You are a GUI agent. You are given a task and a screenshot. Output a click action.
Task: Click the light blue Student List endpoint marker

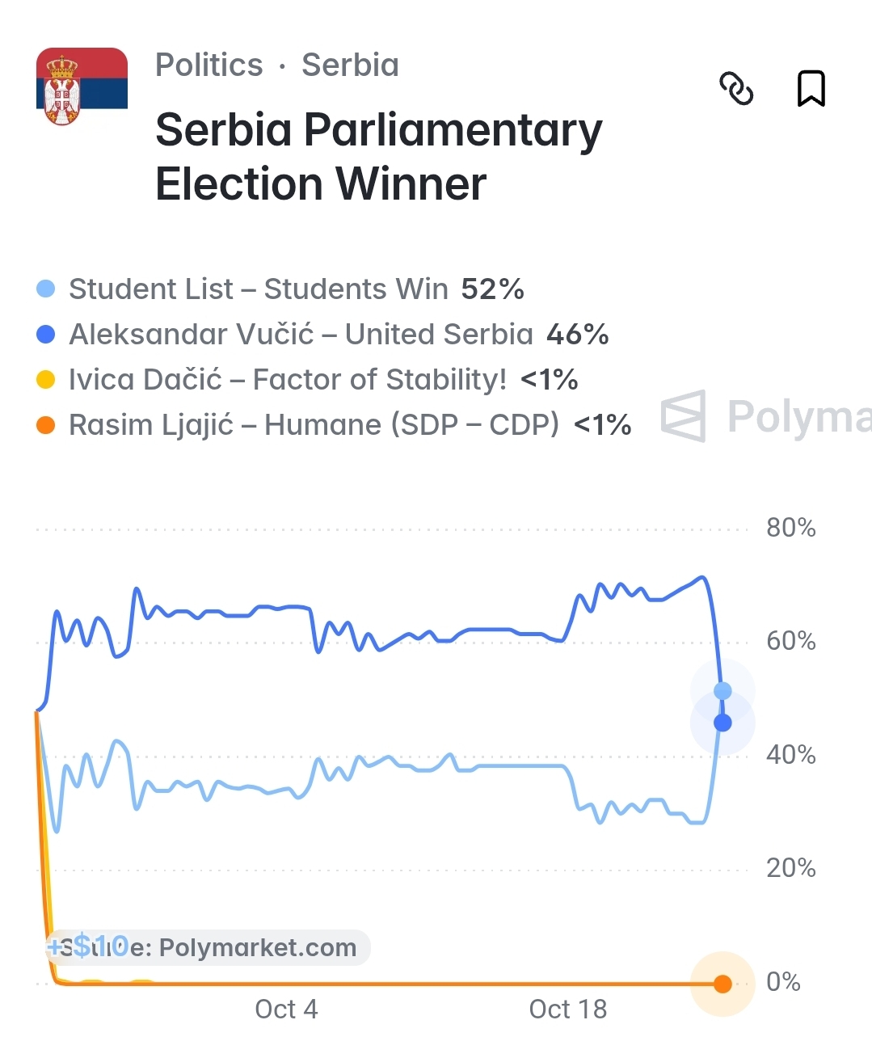(x=722, y=691)
